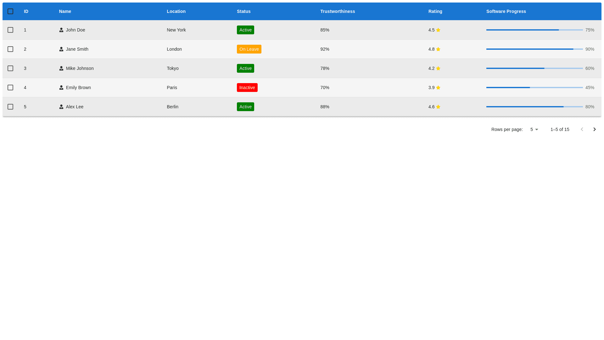Sort by the Trustworthiness column header
Image resolution: width=604 pixels, height=340 pixels.
coord(338,11)
